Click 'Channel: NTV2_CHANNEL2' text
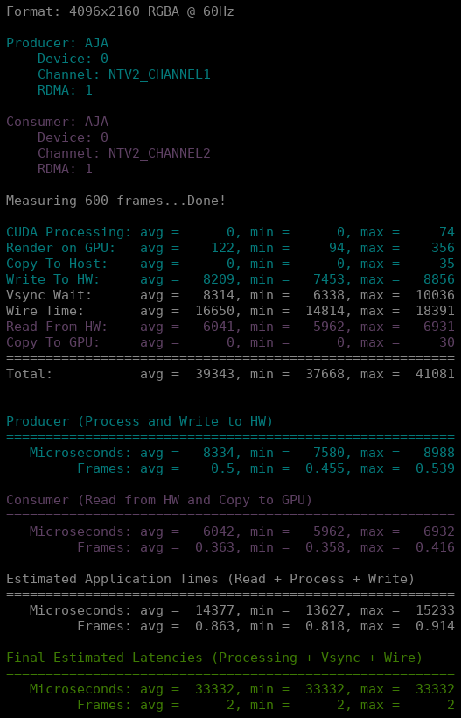Viewport: 461px width, 718px height. [x=124, y=153]
